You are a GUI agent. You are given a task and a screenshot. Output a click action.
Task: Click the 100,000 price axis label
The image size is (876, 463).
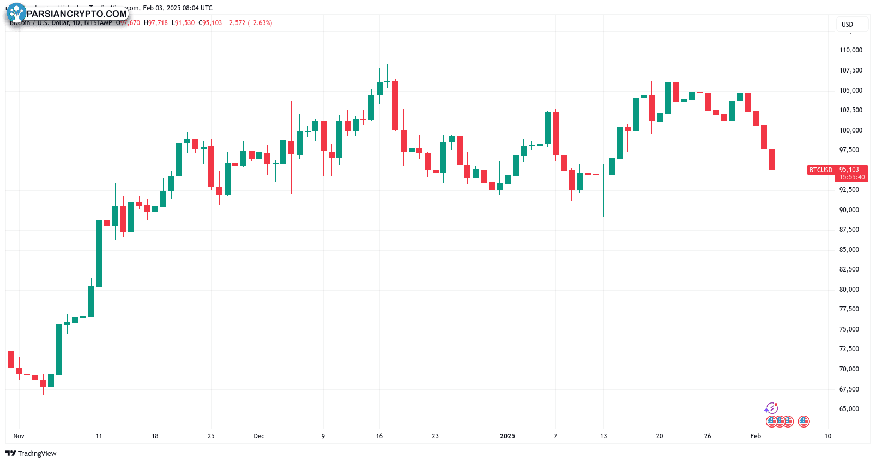coord(851,130)
